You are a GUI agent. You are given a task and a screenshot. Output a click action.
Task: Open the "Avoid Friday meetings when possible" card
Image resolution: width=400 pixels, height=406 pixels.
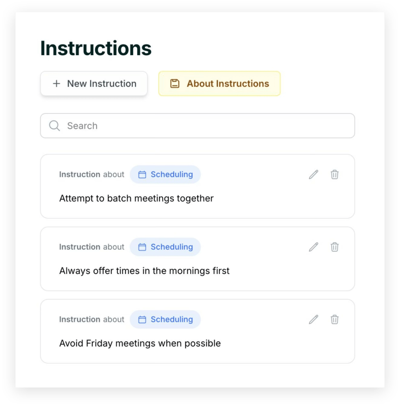pyautogui.click(x=140, y=343)
